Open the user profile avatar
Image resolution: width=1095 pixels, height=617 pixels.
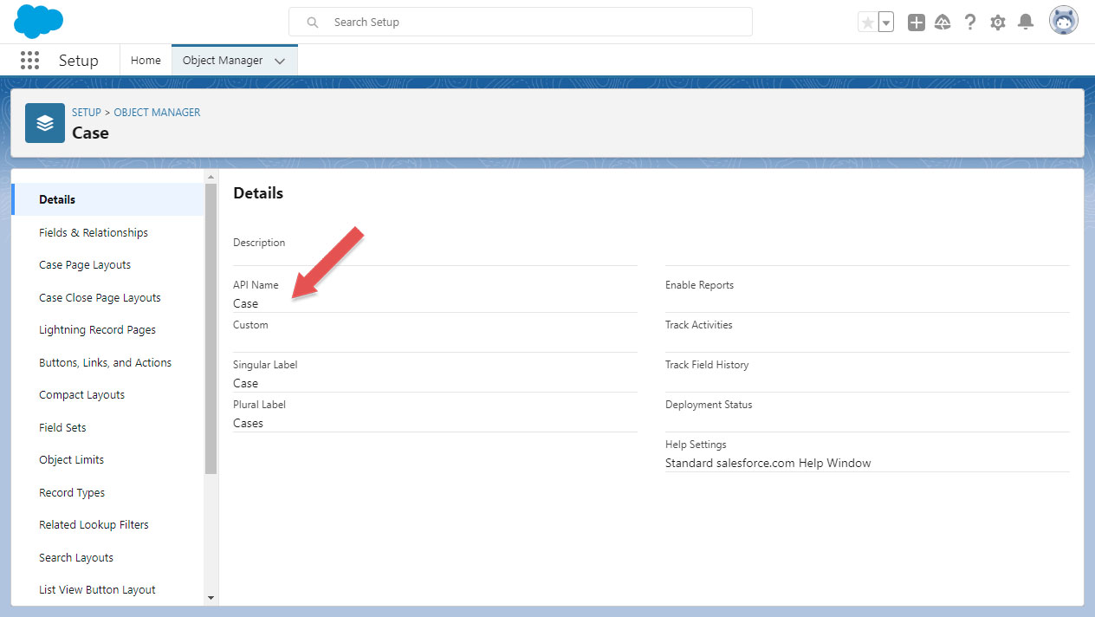(1063, 19)
